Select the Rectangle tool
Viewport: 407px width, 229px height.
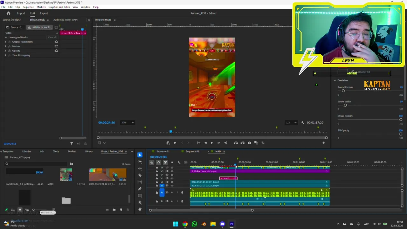click(x=140, y=196)
